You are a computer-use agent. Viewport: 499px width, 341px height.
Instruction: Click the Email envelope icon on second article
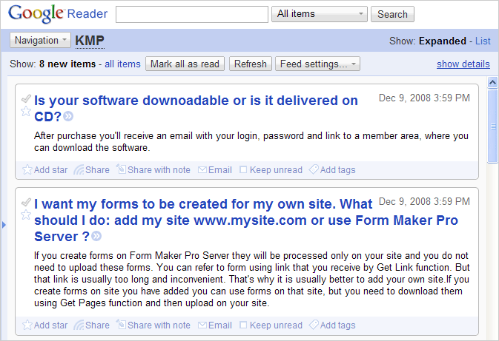[202, 325]
